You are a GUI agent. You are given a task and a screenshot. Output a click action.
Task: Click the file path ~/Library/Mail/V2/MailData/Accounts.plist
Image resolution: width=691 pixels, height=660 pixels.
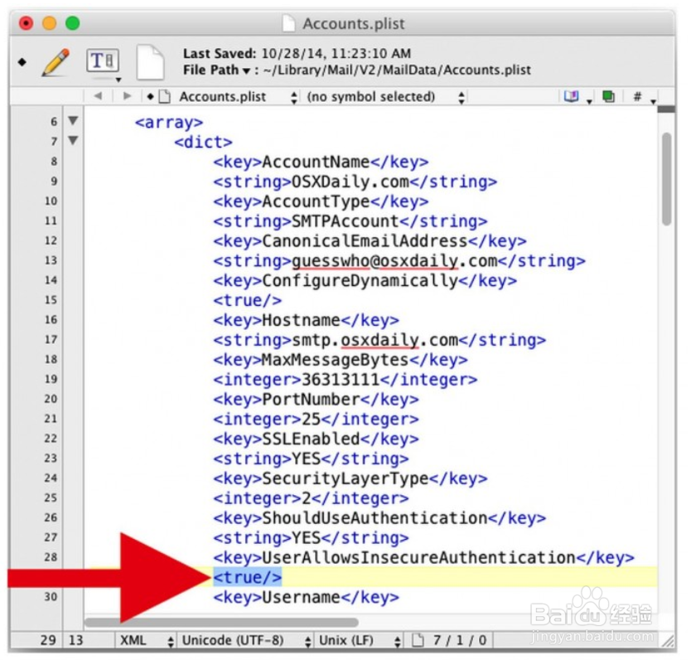pyautogui.click(x=397, y=70)
